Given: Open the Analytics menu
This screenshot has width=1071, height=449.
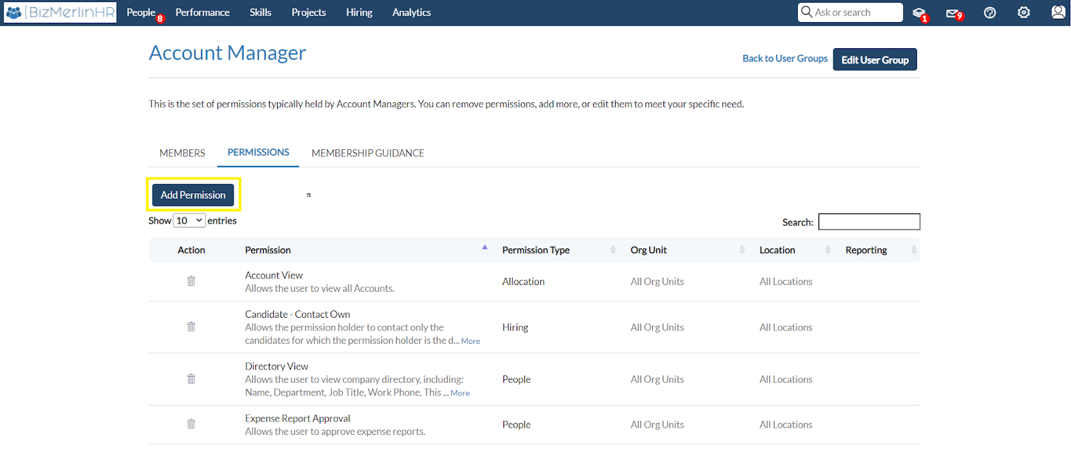Looking at the screenshot, I should pyautogui.click(x=412, y=13).
